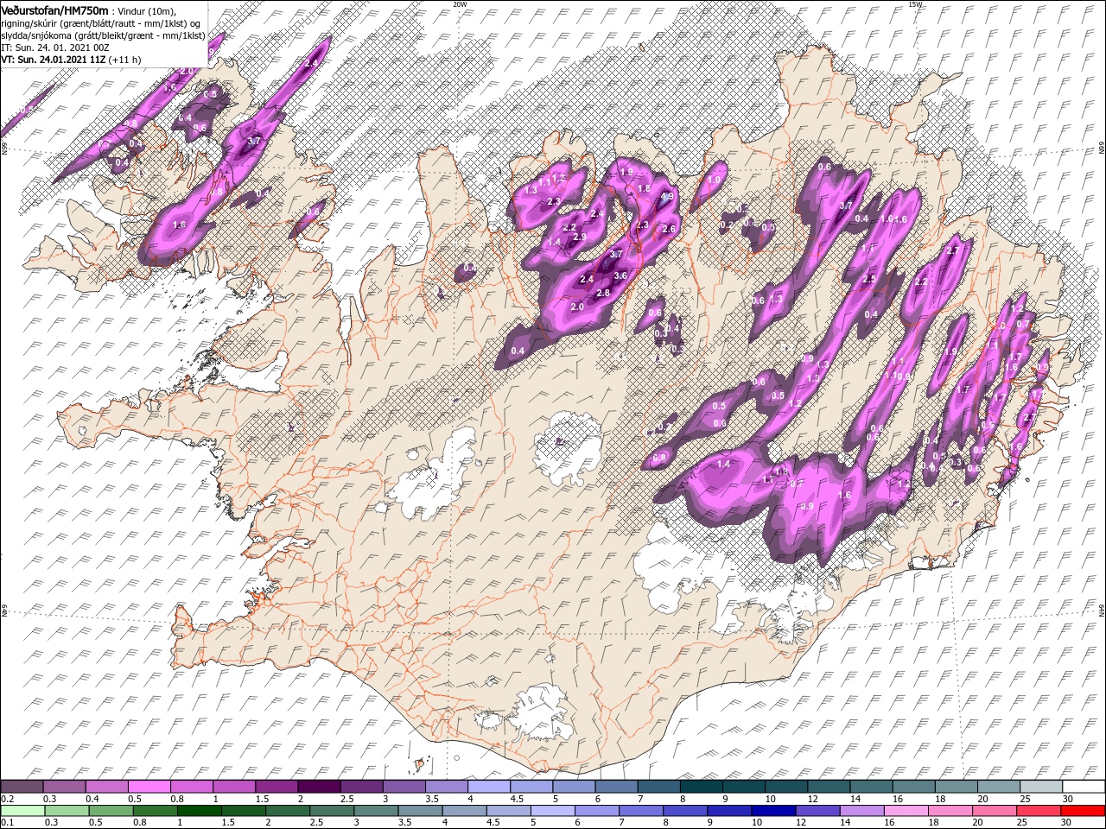Image resolution: width=1106 pixels, height=829 pixels.
Task: Click the dark mauve legend swatch labeled 0.2
Action: [x=22, y=786]
